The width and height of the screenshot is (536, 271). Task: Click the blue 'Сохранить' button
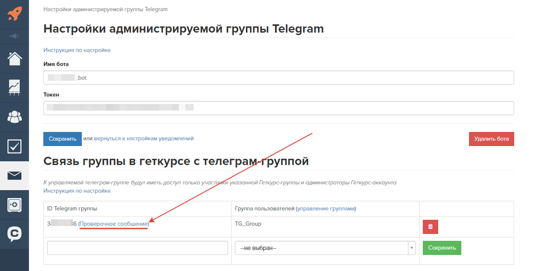(63, 139)
